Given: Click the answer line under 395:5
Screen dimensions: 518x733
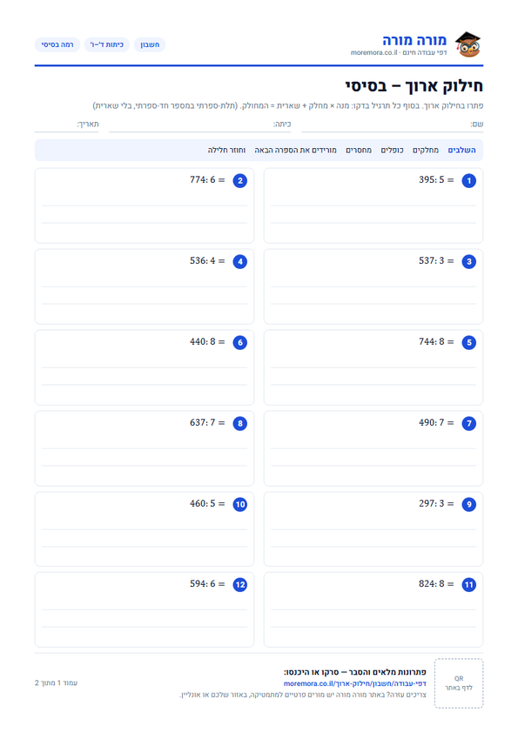Looking at the screenshot, I should click(373, 205).
